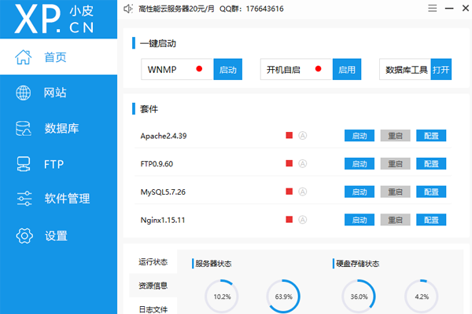Click the FTP monitor icon in sidebar
This screenshot has width=472, height=314.
pyautogui.click(x=24, y=163)
